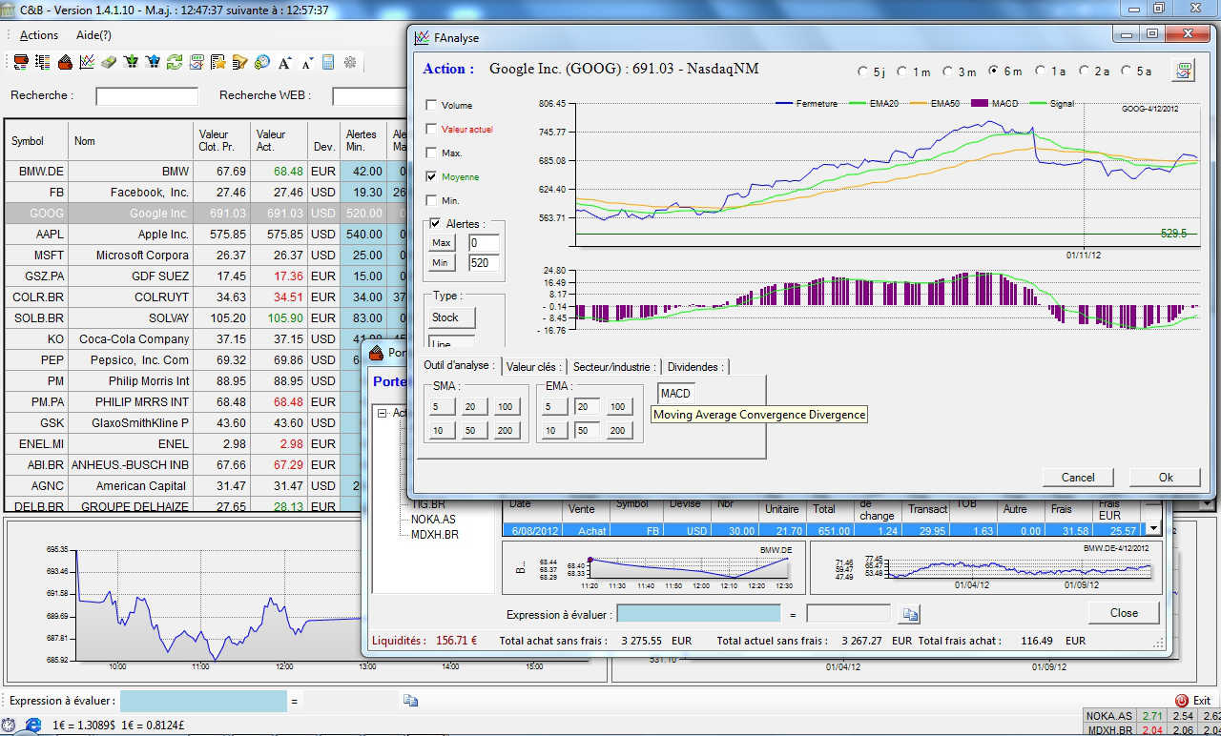Click the MACD indicator button
1221x736 pixels.
[676, 393]
